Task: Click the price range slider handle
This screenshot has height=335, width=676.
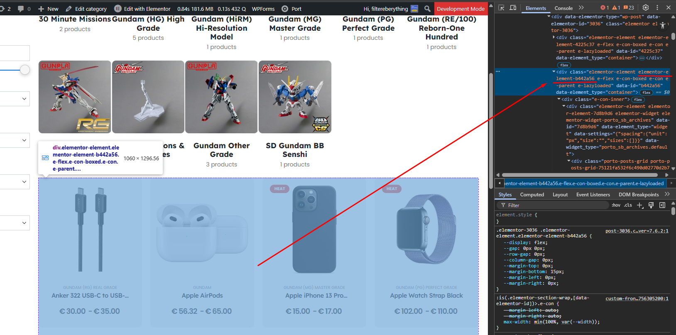Action: [x=25, y=70]
